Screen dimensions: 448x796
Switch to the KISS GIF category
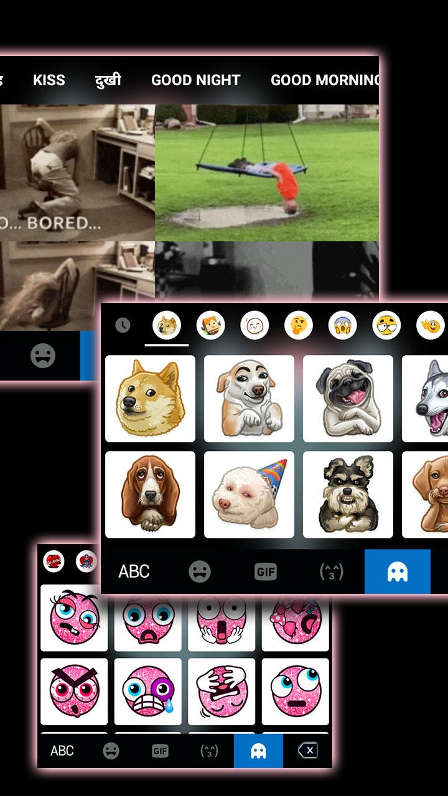tap(49, 80)
